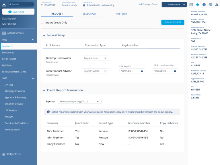Enable the Import Credit Only checkbox
Screen dimensions: 220x165
[x=42, y=22]
